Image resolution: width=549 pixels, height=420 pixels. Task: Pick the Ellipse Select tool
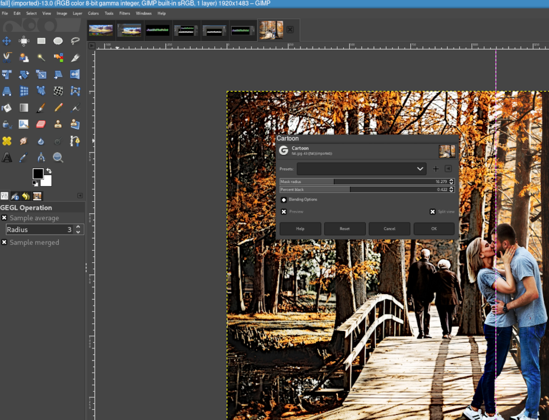tap(58, 41)
